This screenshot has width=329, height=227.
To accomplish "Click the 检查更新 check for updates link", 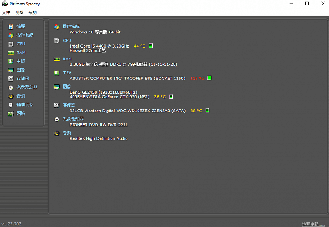I will click(x=313, y=224).
